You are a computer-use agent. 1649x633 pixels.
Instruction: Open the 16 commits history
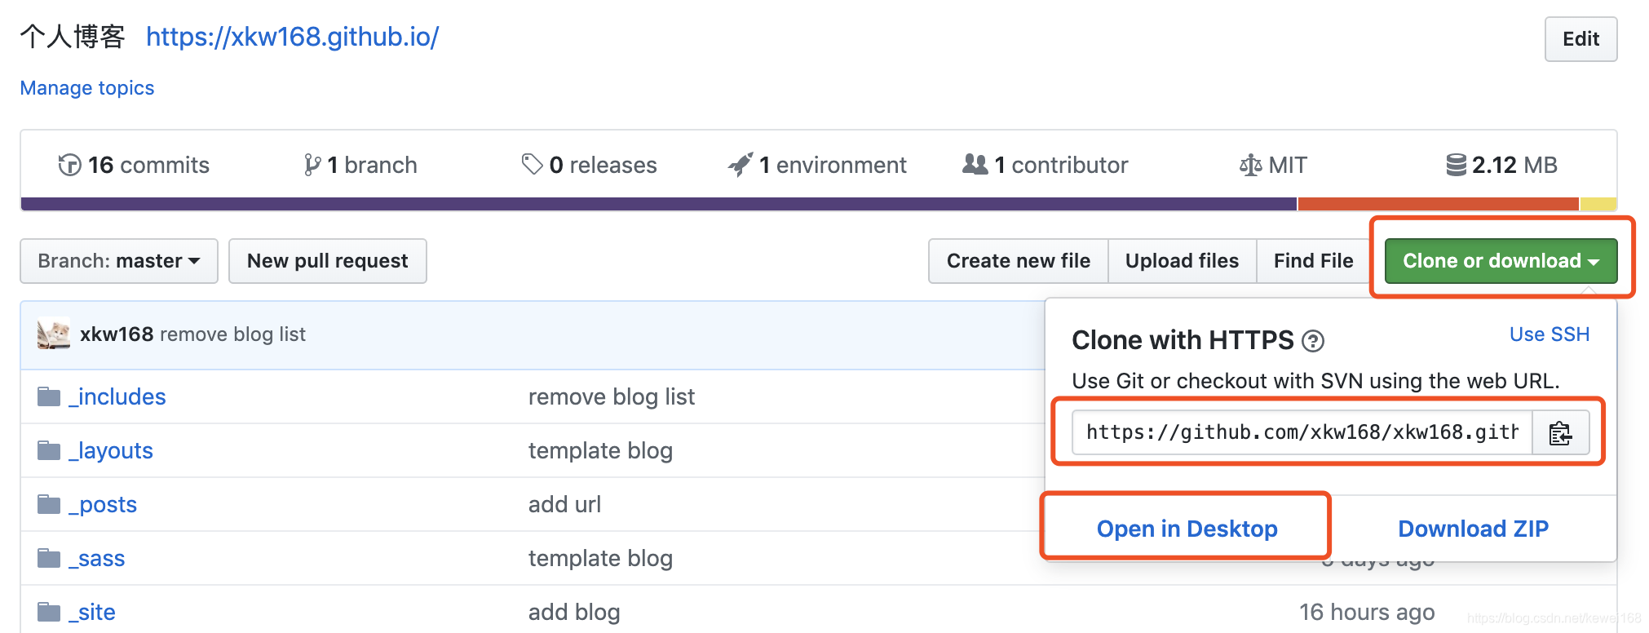(x=134, y=165)
